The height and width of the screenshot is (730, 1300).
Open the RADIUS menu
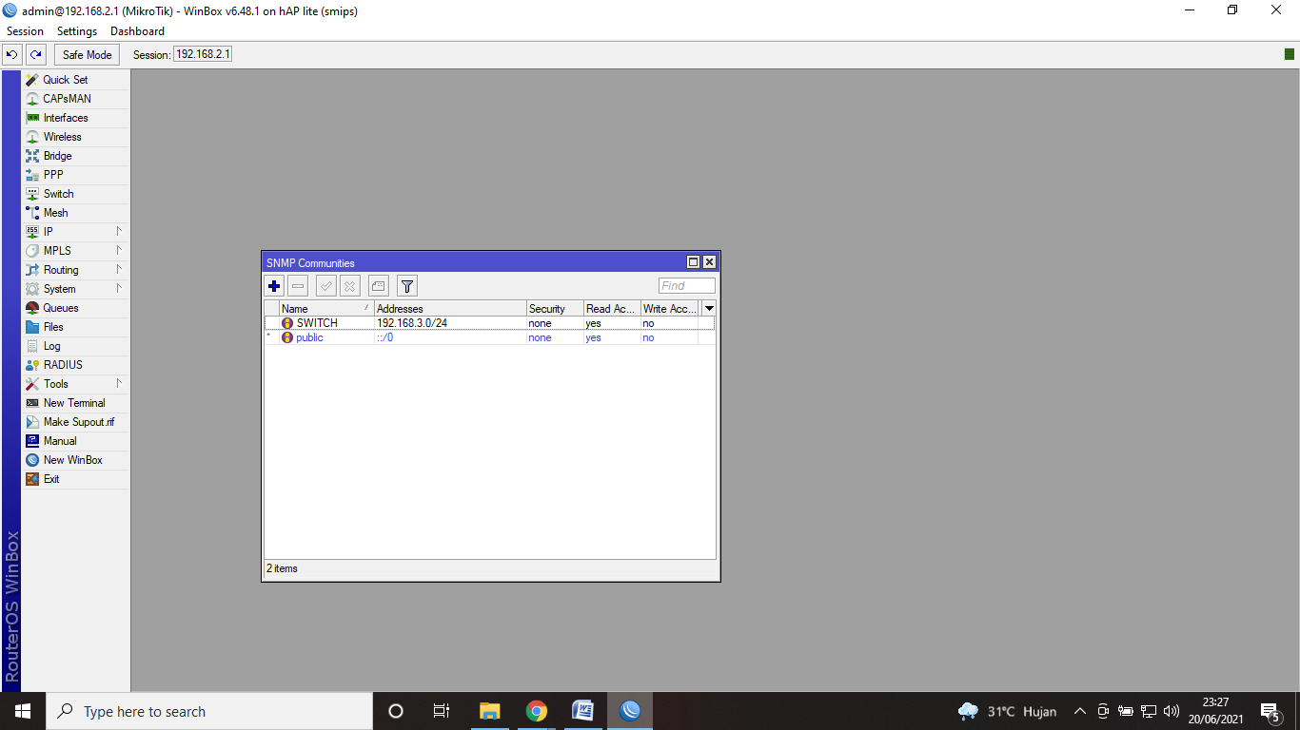pyautogui.click(x=75, y=365)
